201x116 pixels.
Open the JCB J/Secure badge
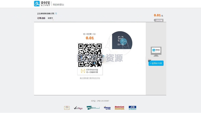132,108
